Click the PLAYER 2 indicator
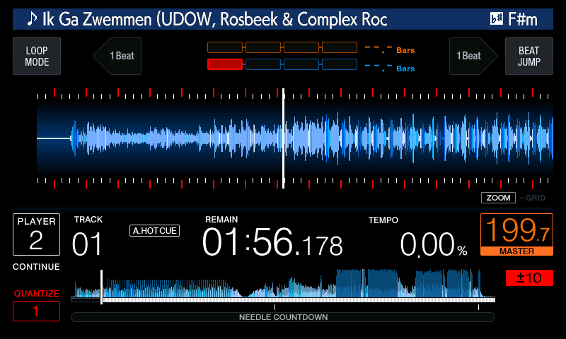The height and width of the screenshot is (339, 566). pos(37,234)
